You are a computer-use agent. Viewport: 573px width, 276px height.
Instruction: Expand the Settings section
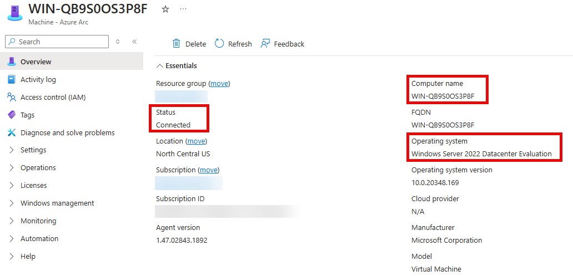[33, 150]
